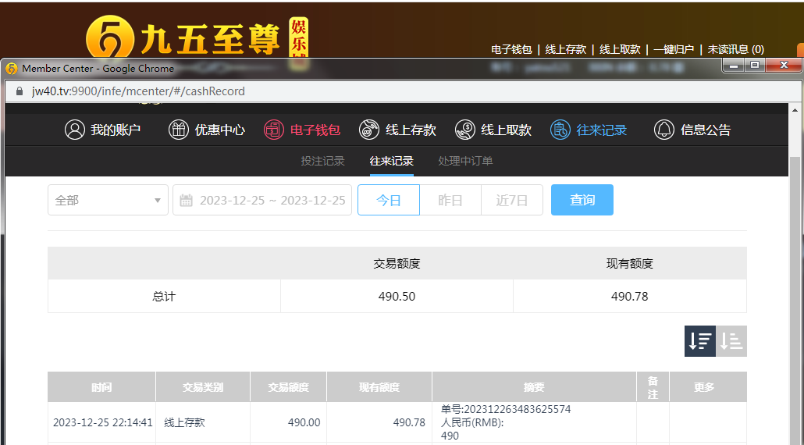Click the date range input field
This screenshot has height=445, width=804.
pos(262,200)
